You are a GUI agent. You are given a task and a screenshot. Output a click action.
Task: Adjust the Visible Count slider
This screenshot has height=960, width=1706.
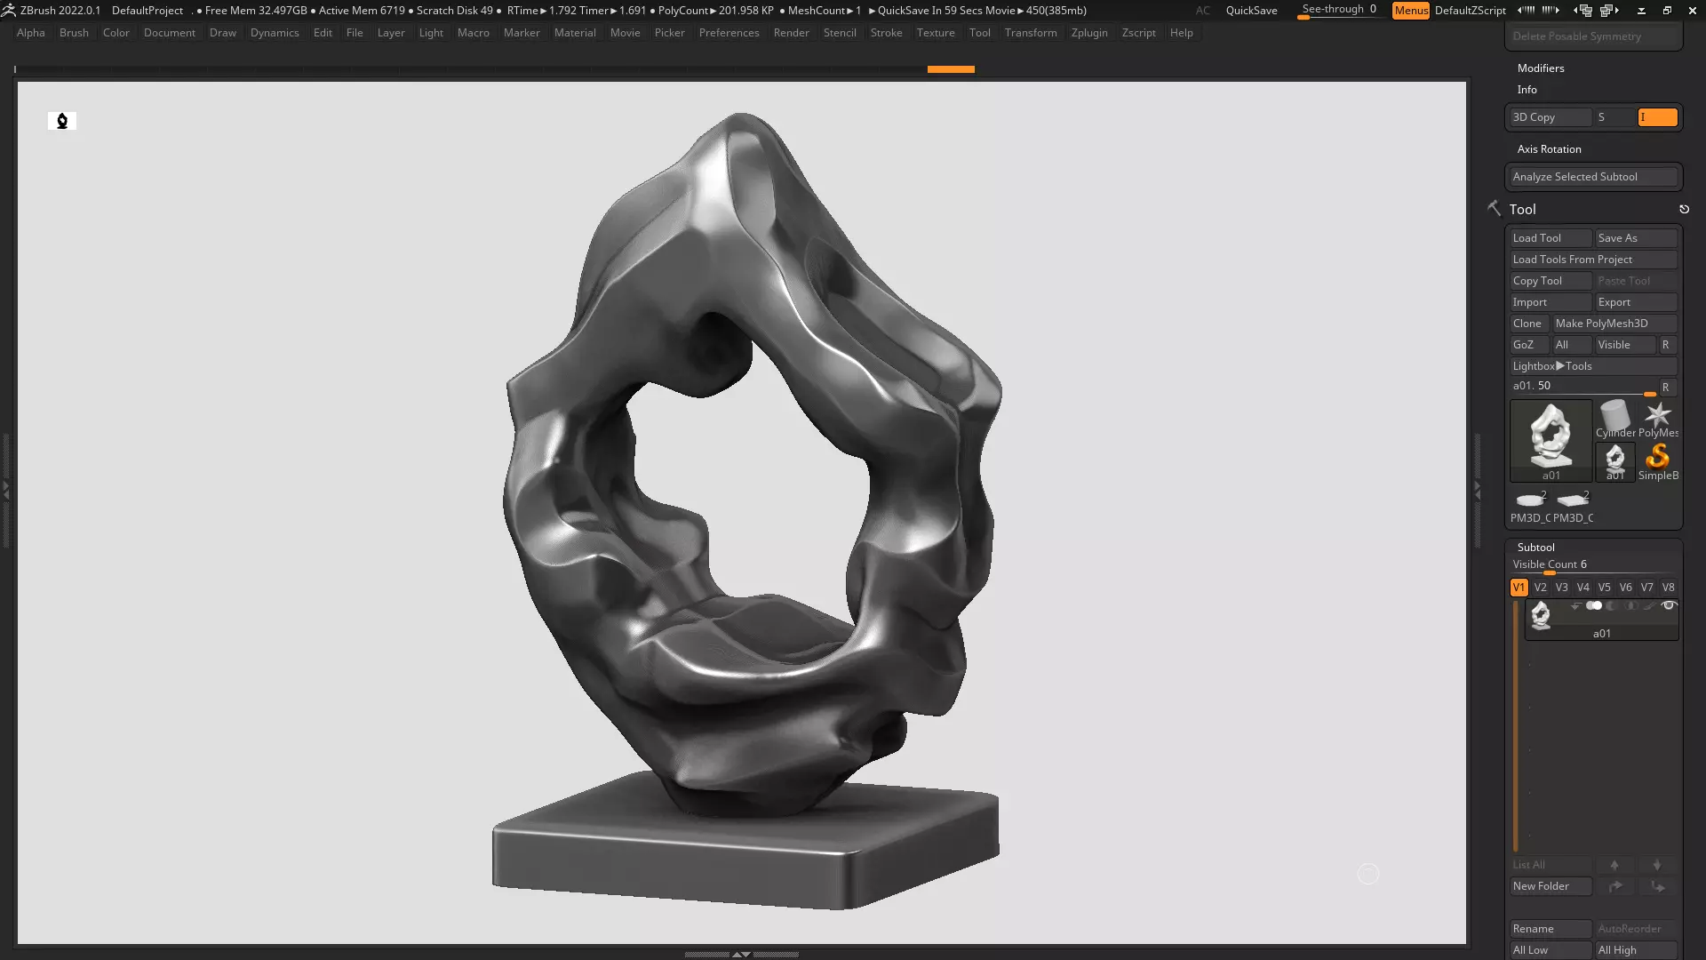click(x=1593, y=566)
